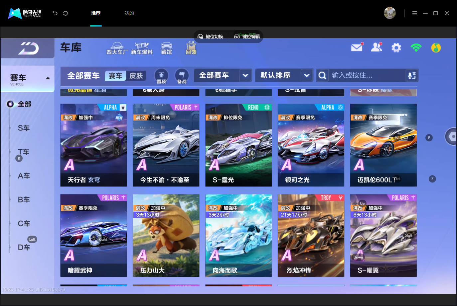The width and height of the screenshot is (457, 306).
Task: Open the mail envelope icon
Action: coord(357,47)
